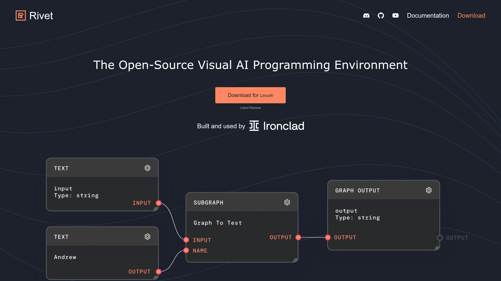Screen dimensions: 501x281
Task: Click the Rivet wordmark text
Action: pyautogui.click(x=41, y=16)
